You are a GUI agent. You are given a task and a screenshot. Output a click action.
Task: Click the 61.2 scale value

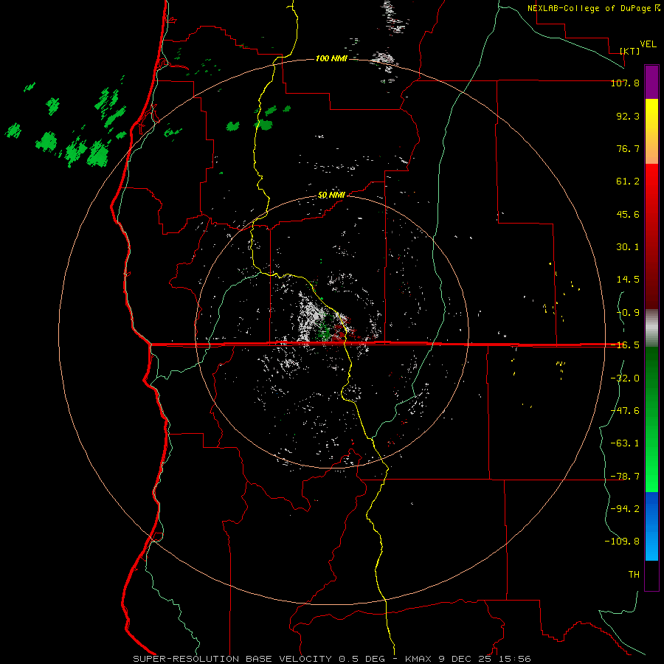628,181
